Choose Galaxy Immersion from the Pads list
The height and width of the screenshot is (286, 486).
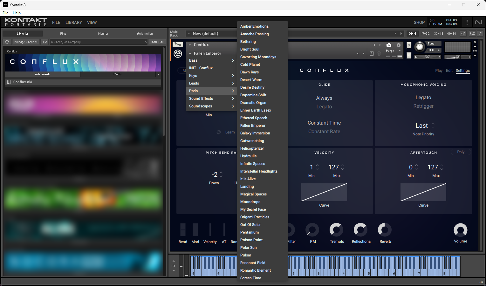click(263, 133)
